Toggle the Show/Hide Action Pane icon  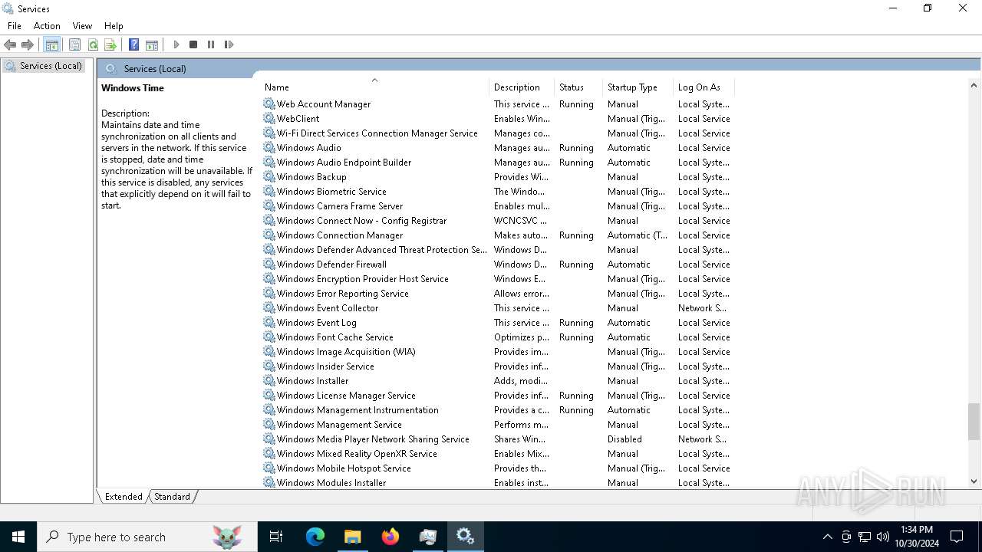pyautogui.click(x=152, y=44)
